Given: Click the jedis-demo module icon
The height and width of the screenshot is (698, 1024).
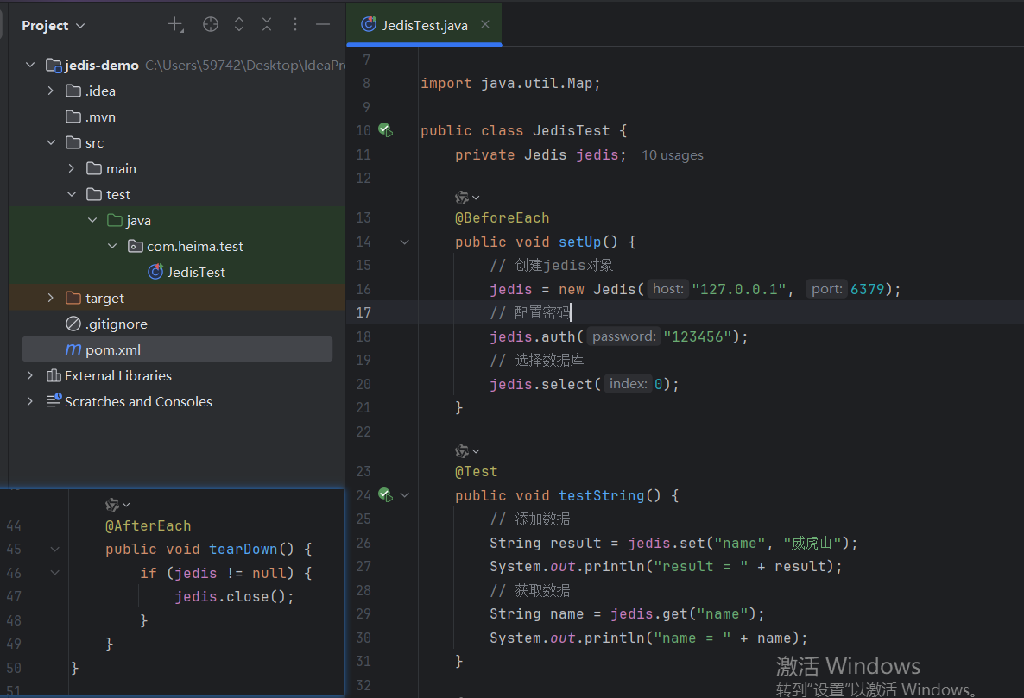Looking at the screenshot, I should (54, 66).
